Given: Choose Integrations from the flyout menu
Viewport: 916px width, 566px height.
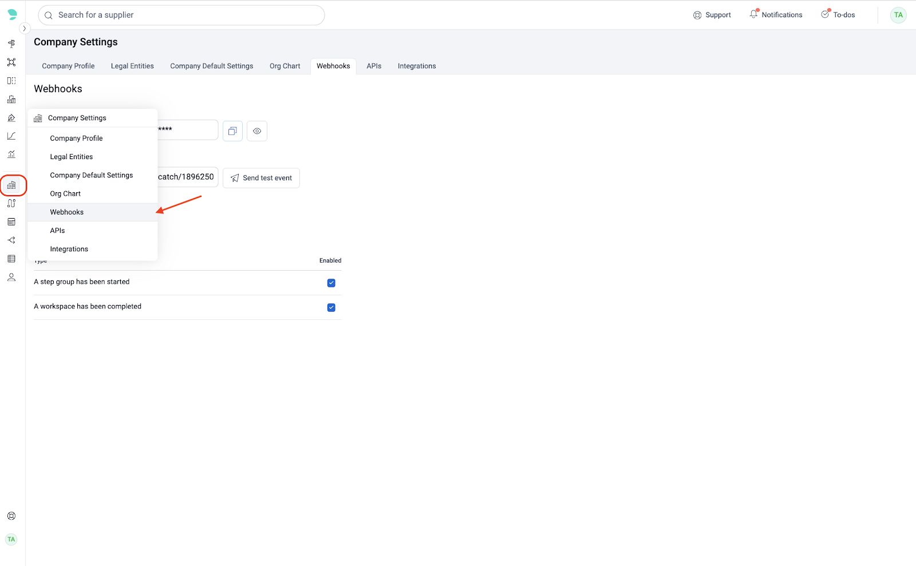Looking at the screenshot, I should pos(69,249).
